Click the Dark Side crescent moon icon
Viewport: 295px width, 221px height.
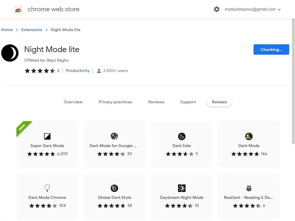pos(182,136)
